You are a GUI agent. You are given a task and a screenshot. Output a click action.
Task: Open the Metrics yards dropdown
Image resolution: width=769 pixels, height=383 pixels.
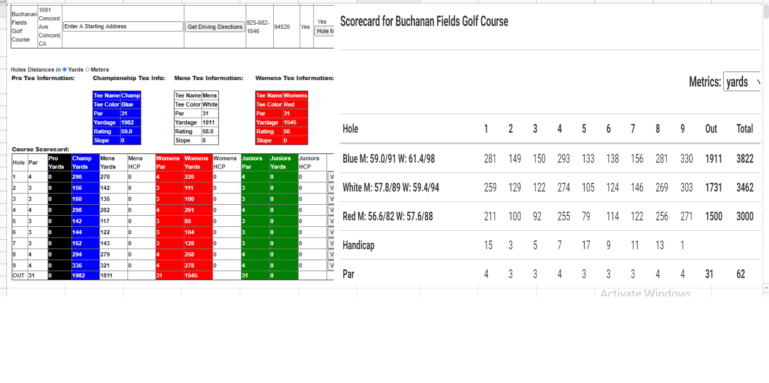742,82
